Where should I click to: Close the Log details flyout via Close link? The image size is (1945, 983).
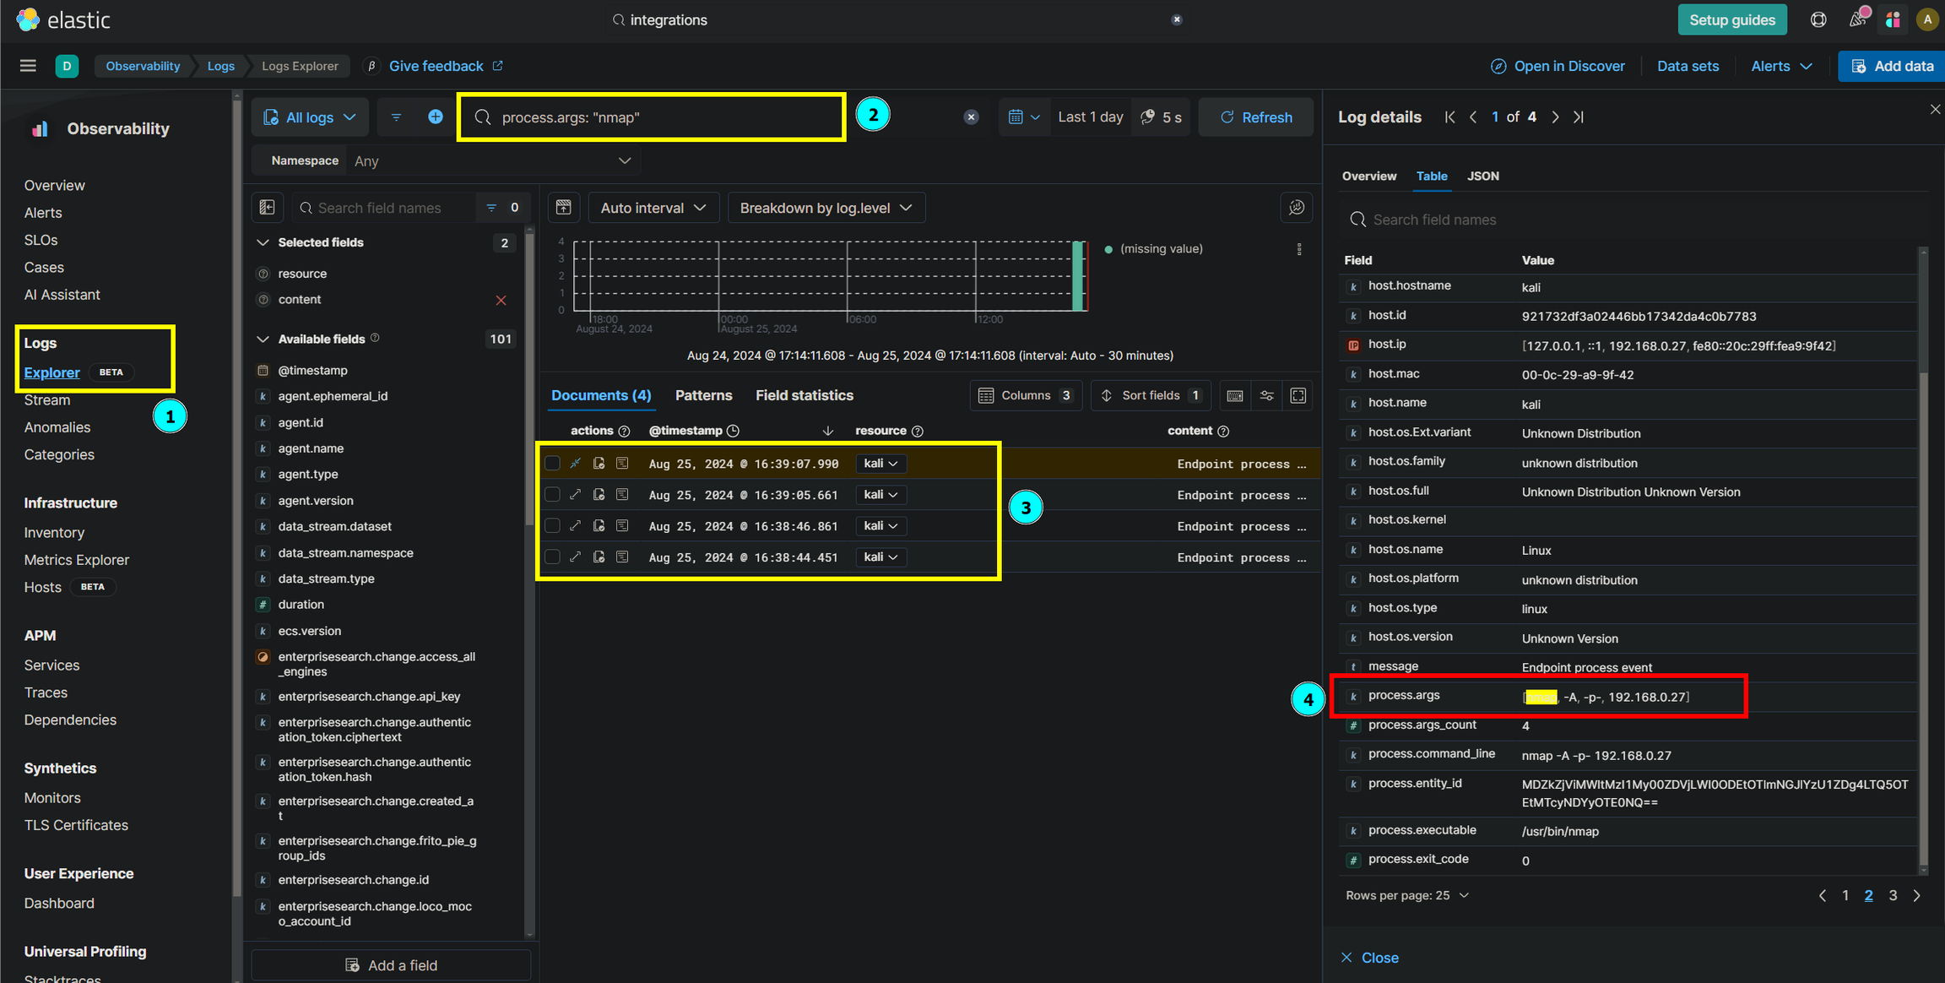(1369, 958)
